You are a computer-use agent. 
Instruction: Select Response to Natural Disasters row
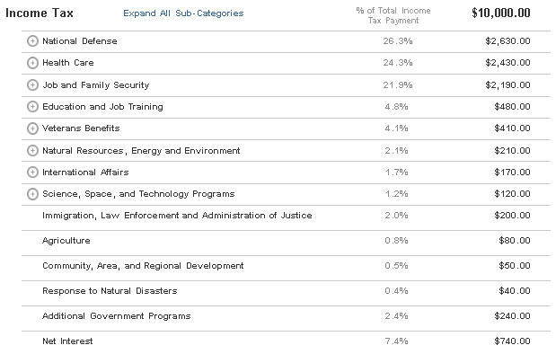(x=286, y=291)
